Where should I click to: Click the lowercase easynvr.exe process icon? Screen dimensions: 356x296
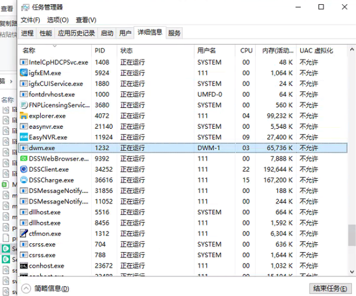pyautogui.click(x=24, y=127)
